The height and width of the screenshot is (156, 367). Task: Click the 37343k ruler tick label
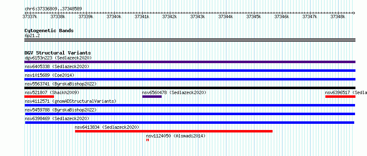pos(198,17)
